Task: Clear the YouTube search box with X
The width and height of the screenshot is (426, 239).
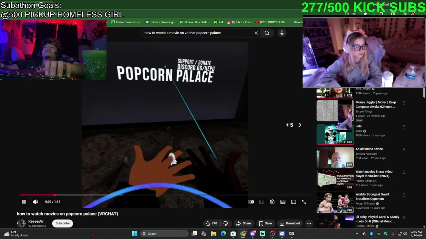Action: [x=256, y=33]
